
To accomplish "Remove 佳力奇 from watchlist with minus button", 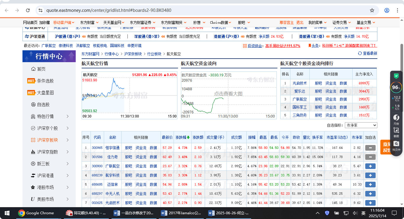I will (370, 157).
